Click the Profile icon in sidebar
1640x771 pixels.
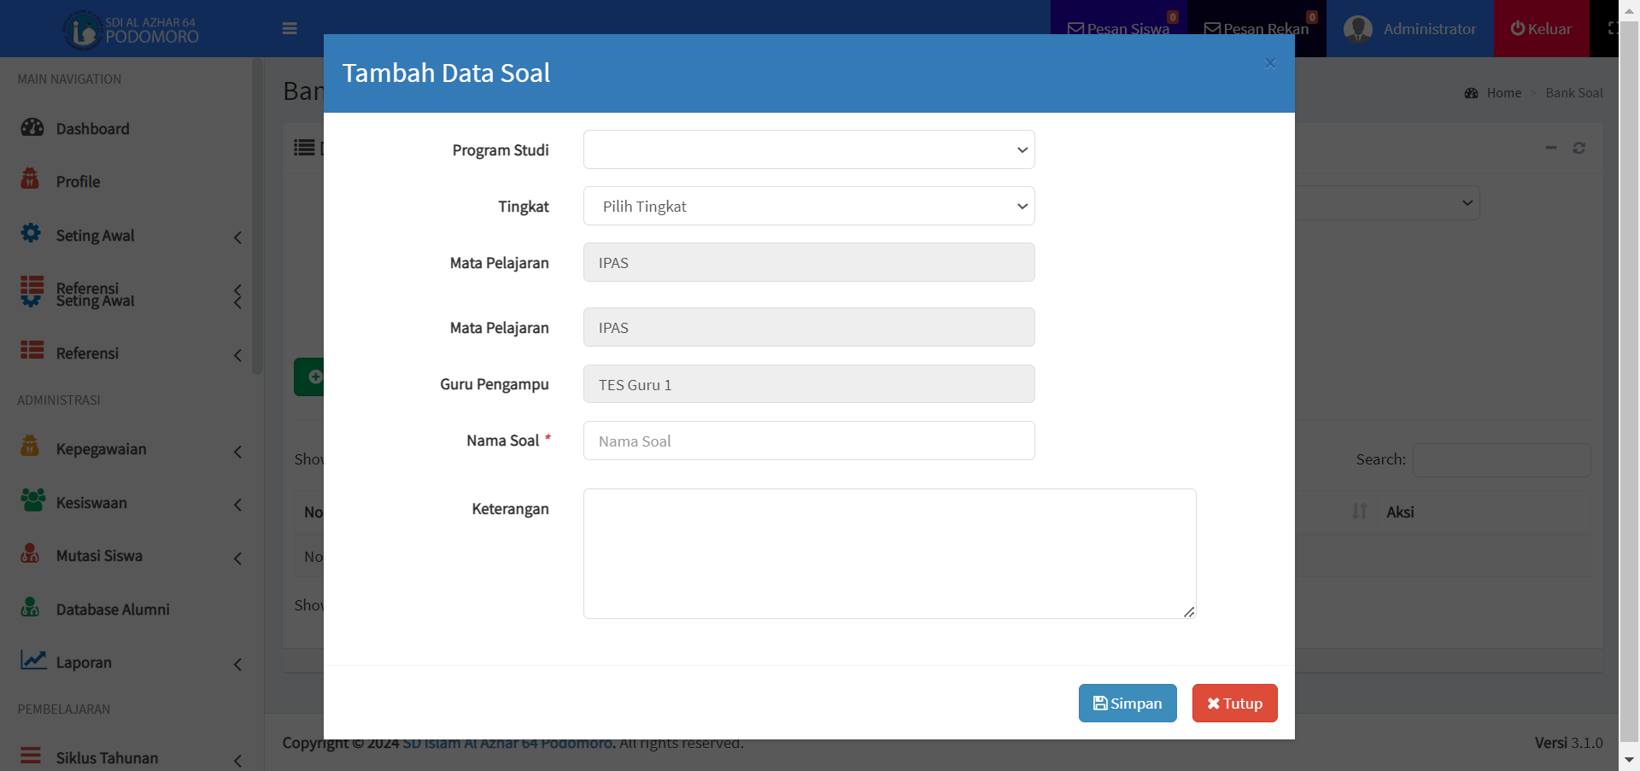click(30, 179)
